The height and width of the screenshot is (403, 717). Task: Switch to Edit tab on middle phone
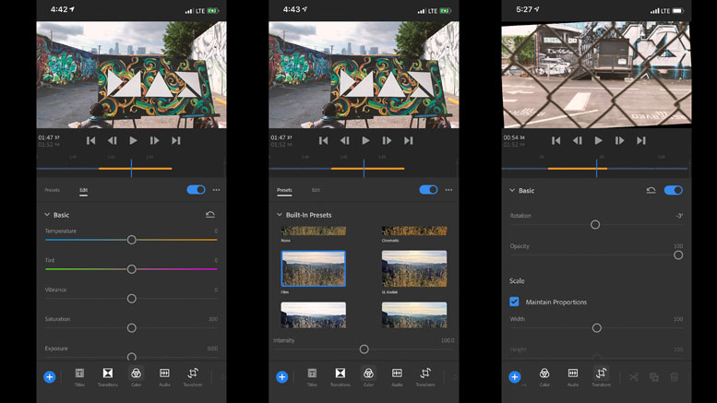[x=316, y=190]
